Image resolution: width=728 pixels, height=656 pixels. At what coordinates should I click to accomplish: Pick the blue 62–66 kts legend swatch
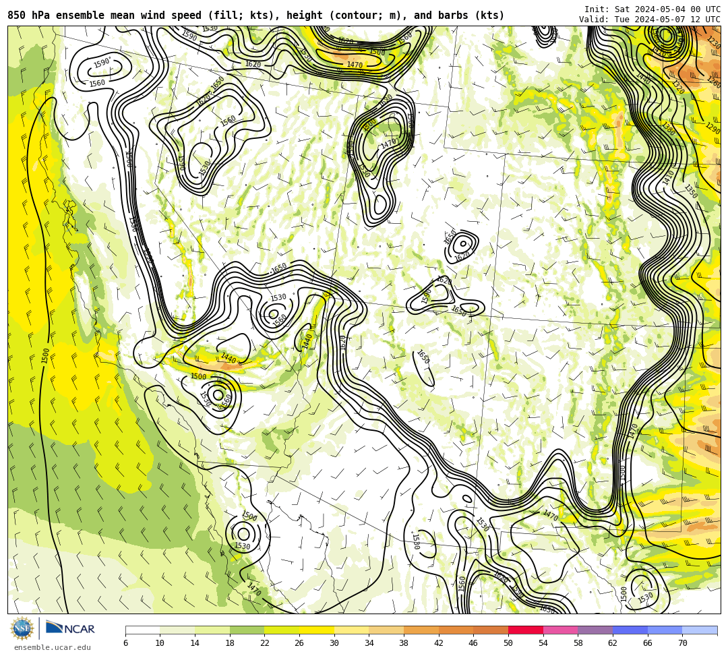pos(630,630)
